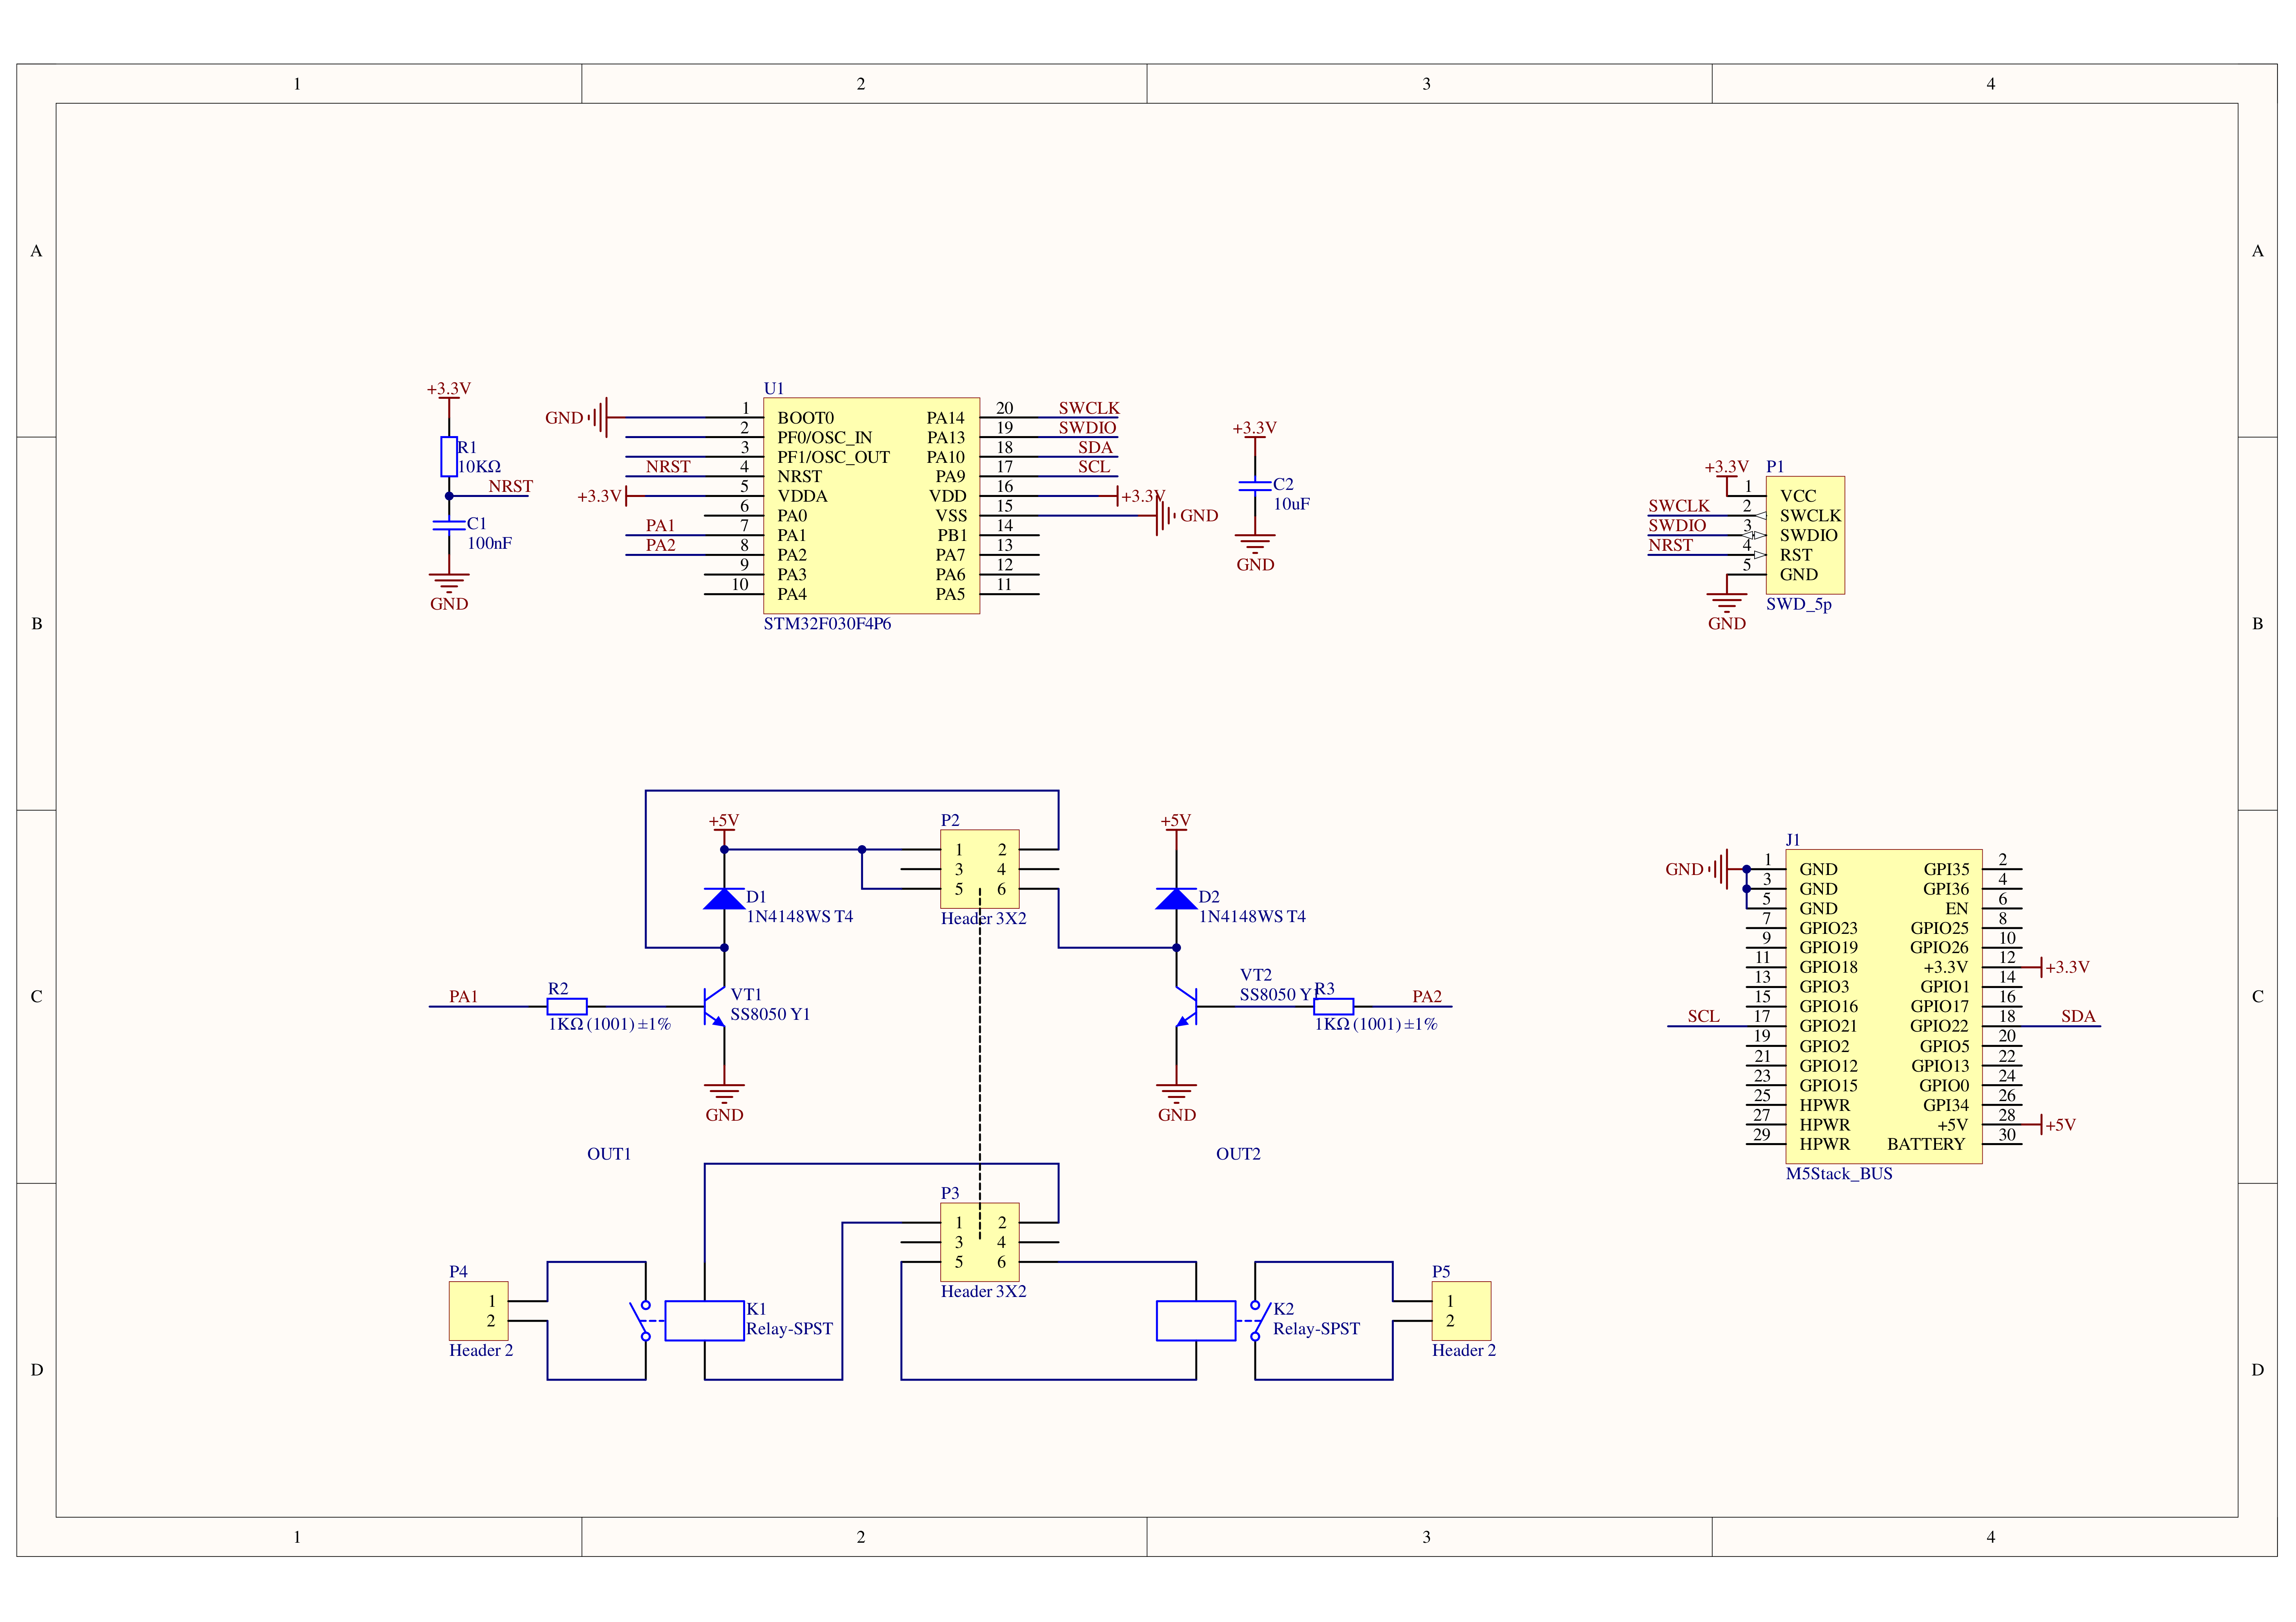Click the PA2 net label right of R3
The width and height of the screenshot is (2296, 1622).
click(x=1427, y=997)
